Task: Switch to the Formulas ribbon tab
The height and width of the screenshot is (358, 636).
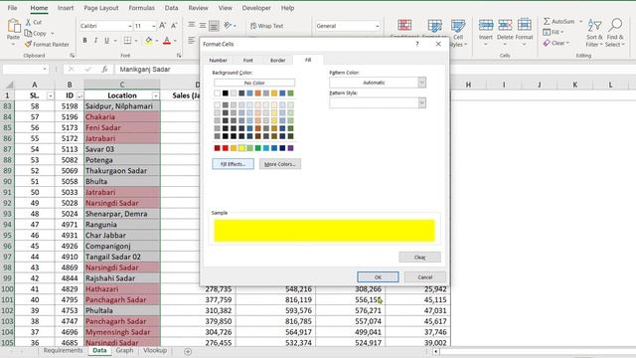Action: coord(141,8)
